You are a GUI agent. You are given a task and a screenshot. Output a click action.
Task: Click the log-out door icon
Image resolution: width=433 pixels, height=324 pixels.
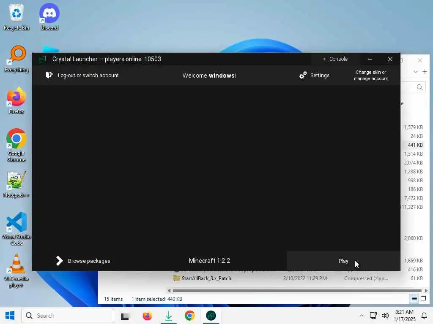(49, 75)
